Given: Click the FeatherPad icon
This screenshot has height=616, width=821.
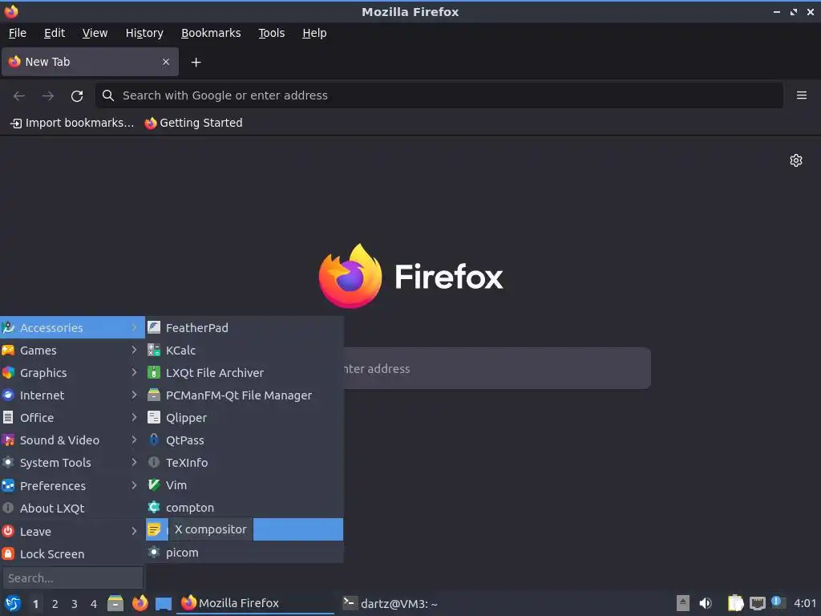Looking at the screenshot, I should pos(154,328).
